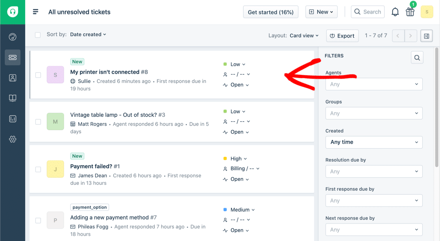
Task: Click James Dean's J contact avatar
Action: point(55,169)
